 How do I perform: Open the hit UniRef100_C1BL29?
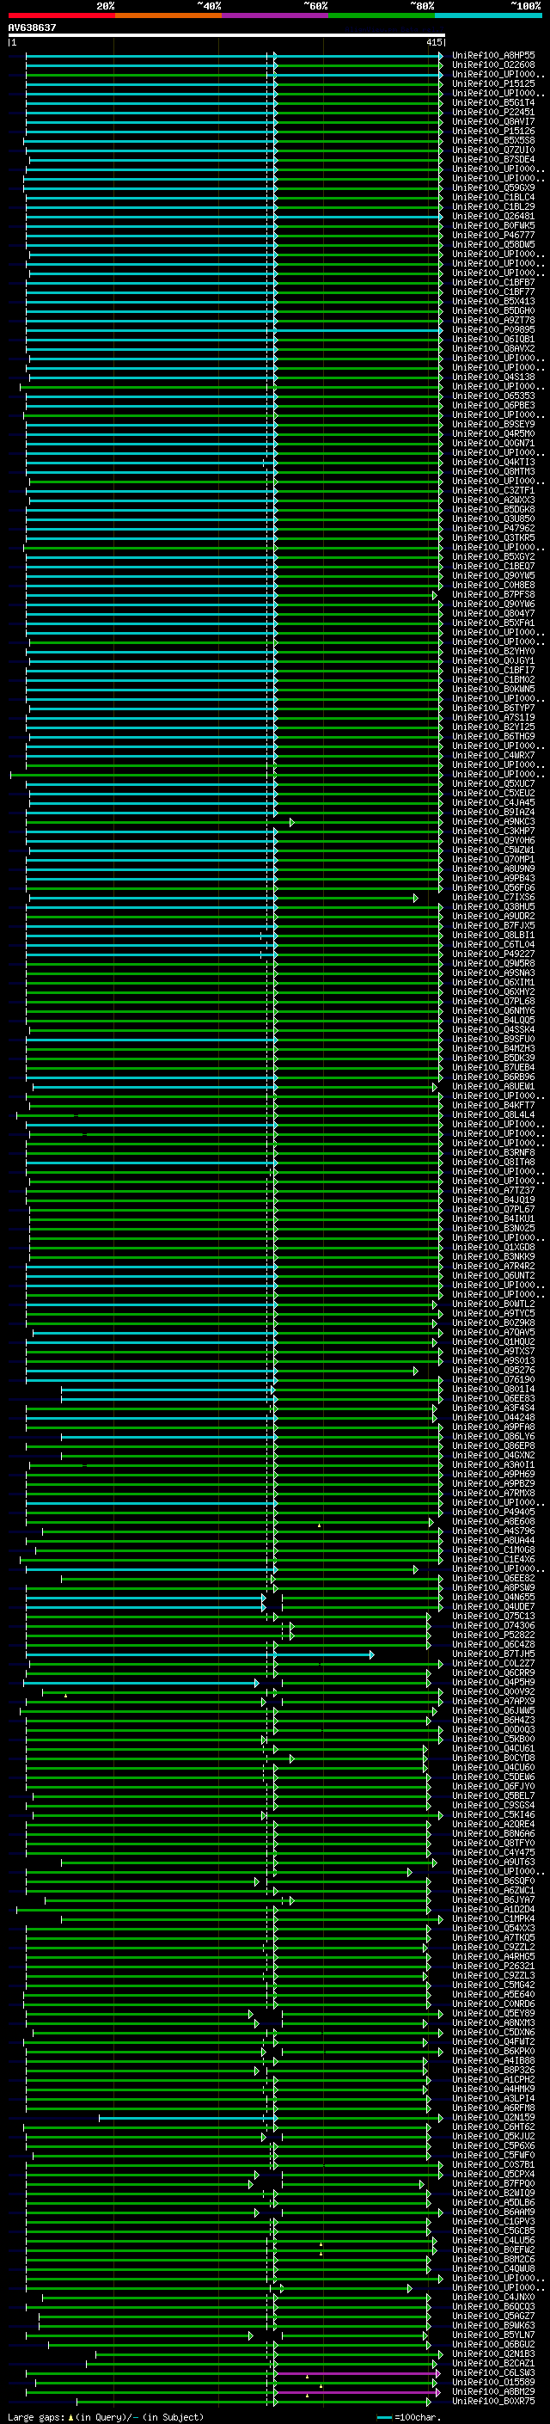[x=493, y=207]
